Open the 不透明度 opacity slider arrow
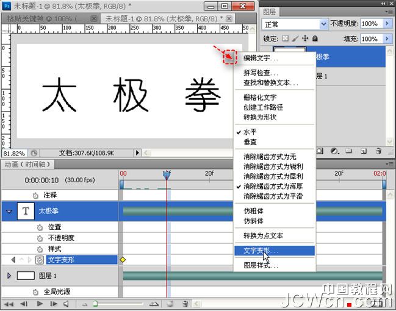This screenshot has width=396, height=311. click(x=387, y=24)
